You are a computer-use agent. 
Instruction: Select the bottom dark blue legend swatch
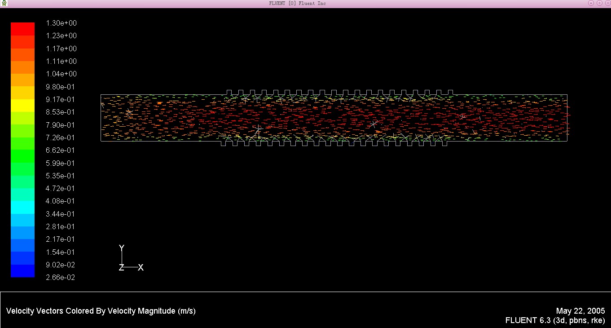(x=22, y=271)
